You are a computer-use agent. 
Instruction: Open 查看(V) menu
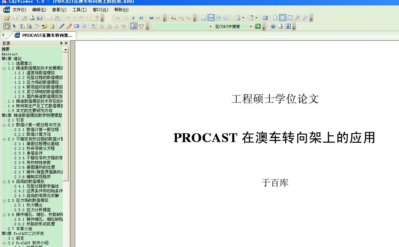(x=59, y=10)
